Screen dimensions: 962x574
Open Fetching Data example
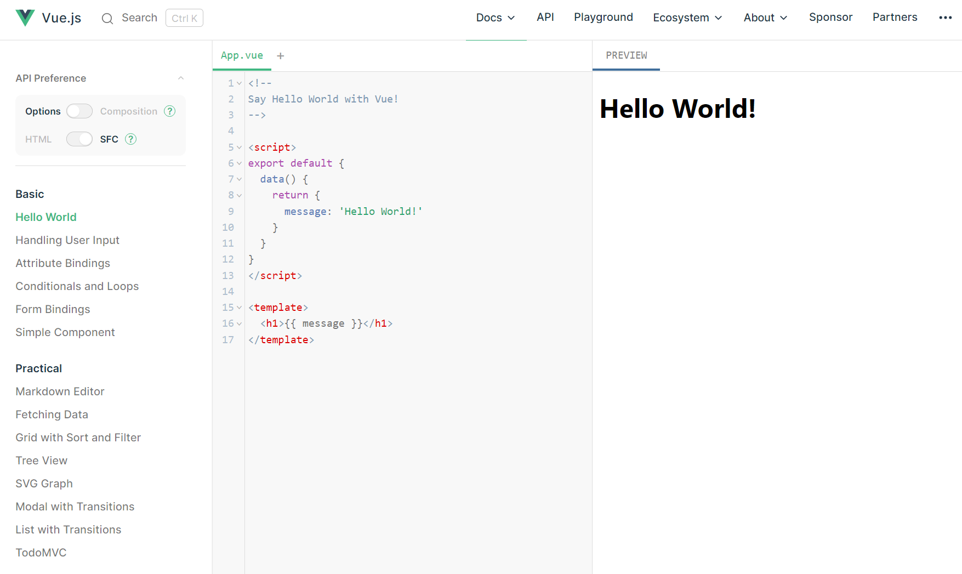click(x=52, y=414)
